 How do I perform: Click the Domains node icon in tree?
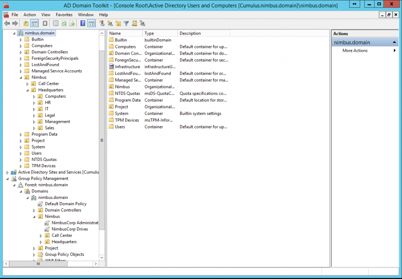coord(27,191)
